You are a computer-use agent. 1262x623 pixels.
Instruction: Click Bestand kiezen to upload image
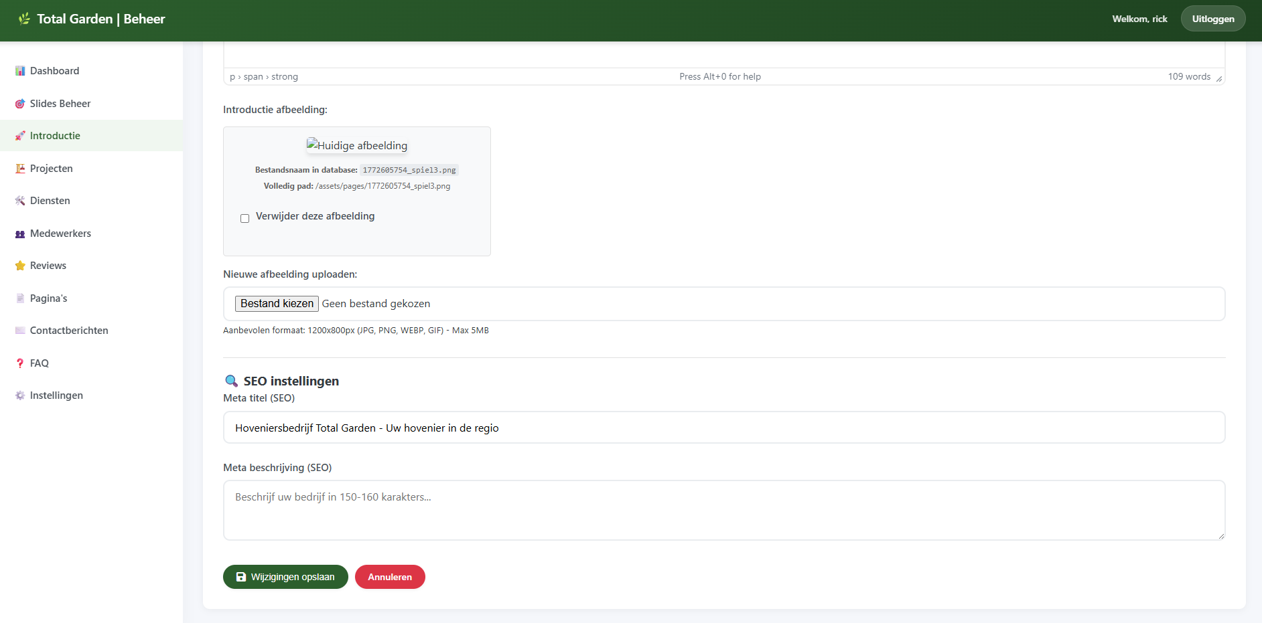coord(277,304)
